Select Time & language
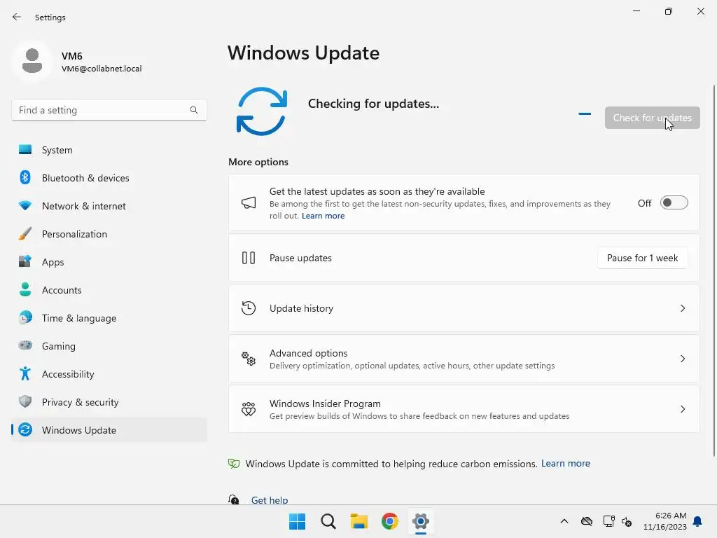The width and height of the screenshot is (717, 538). (x=110, y=318)
